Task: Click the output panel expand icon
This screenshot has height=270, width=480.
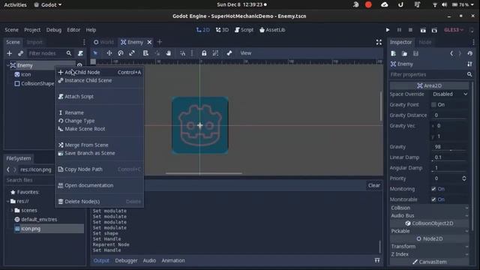Action: tap(377, 260)
